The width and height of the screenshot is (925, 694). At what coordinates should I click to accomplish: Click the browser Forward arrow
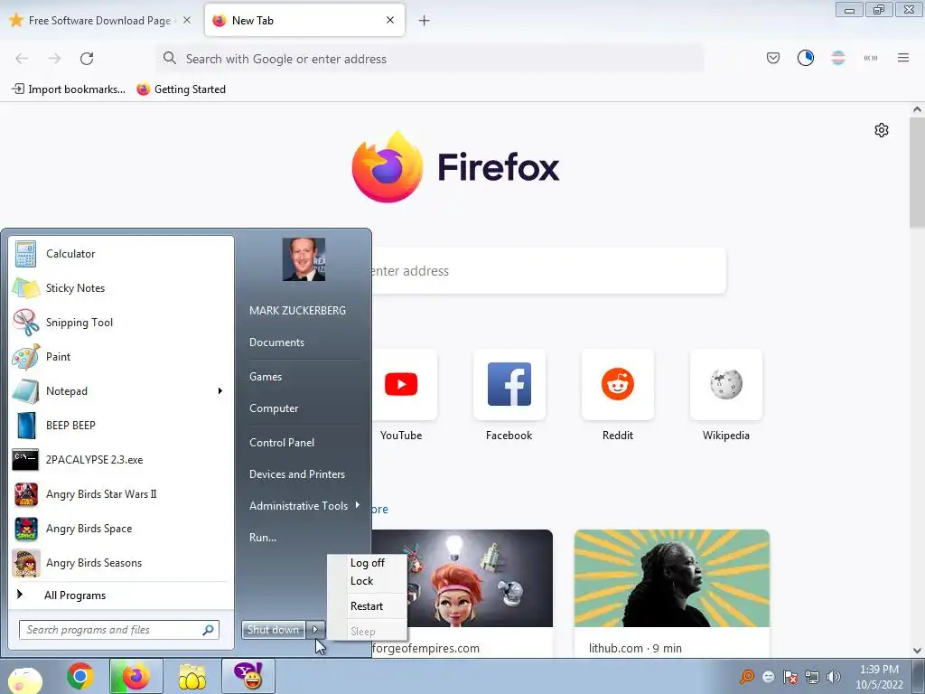[x=54, y=59]
